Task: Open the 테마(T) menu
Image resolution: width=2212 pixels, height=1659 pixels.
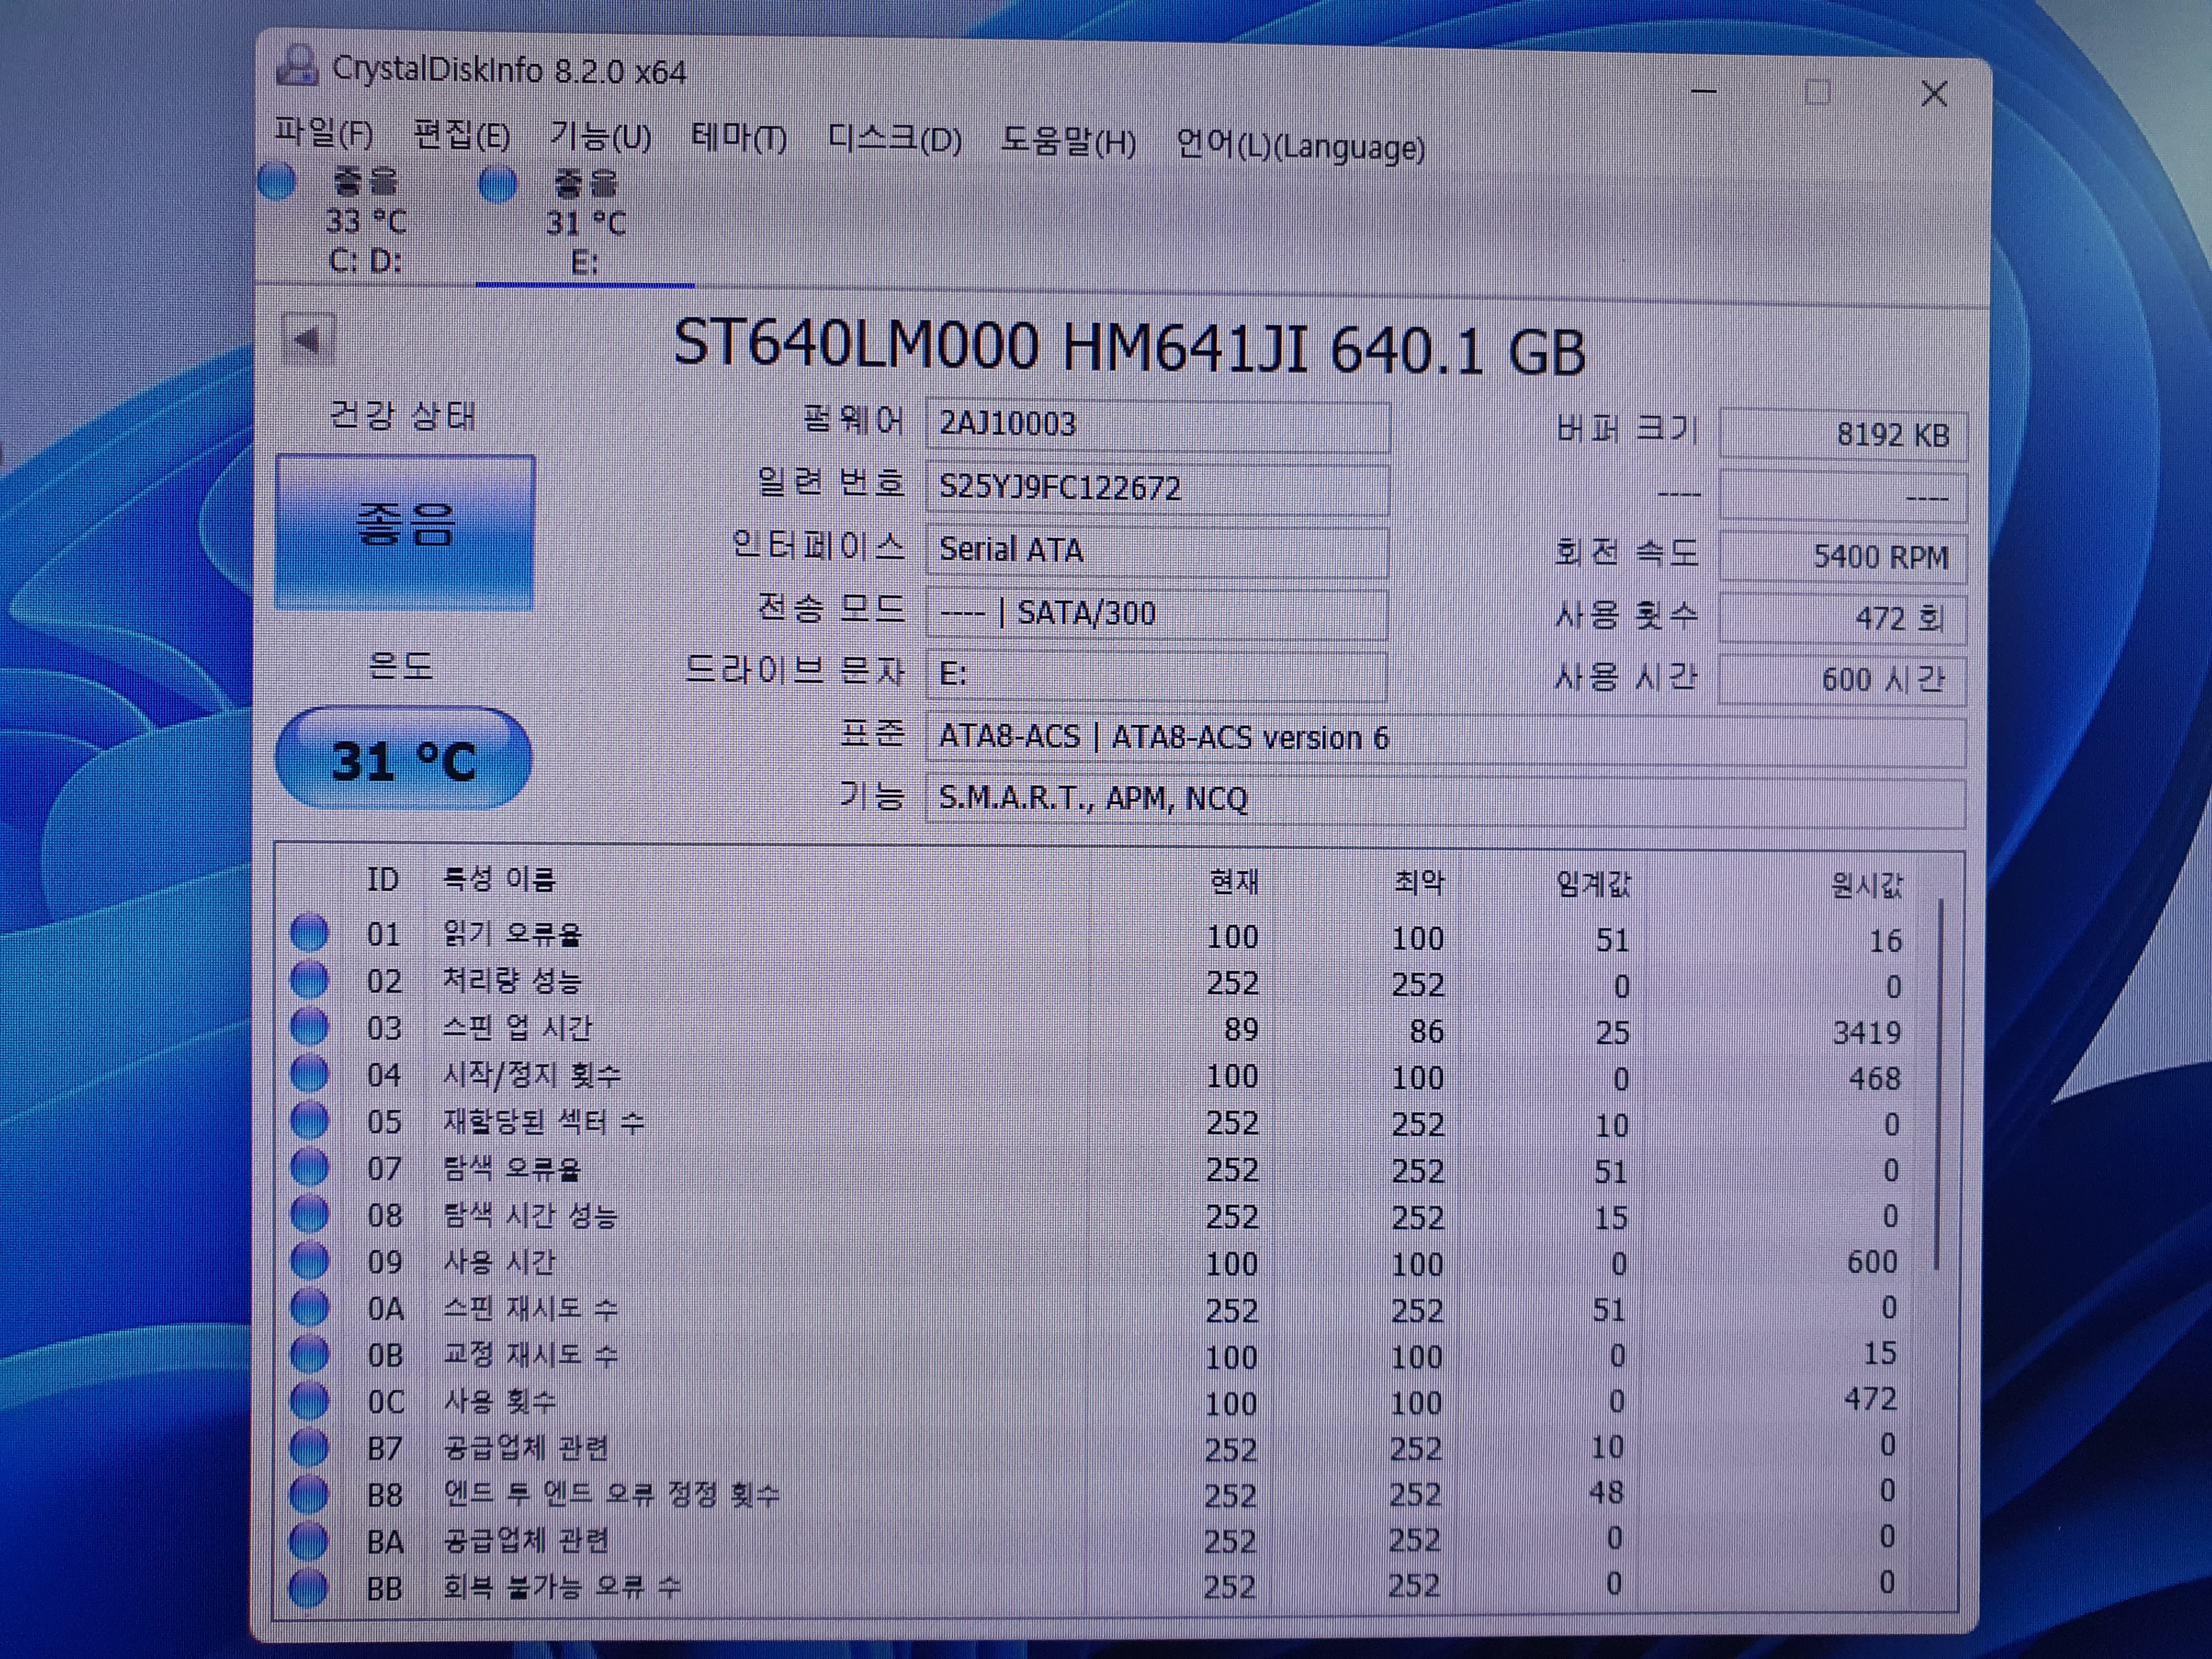Action: coord(738,137)
